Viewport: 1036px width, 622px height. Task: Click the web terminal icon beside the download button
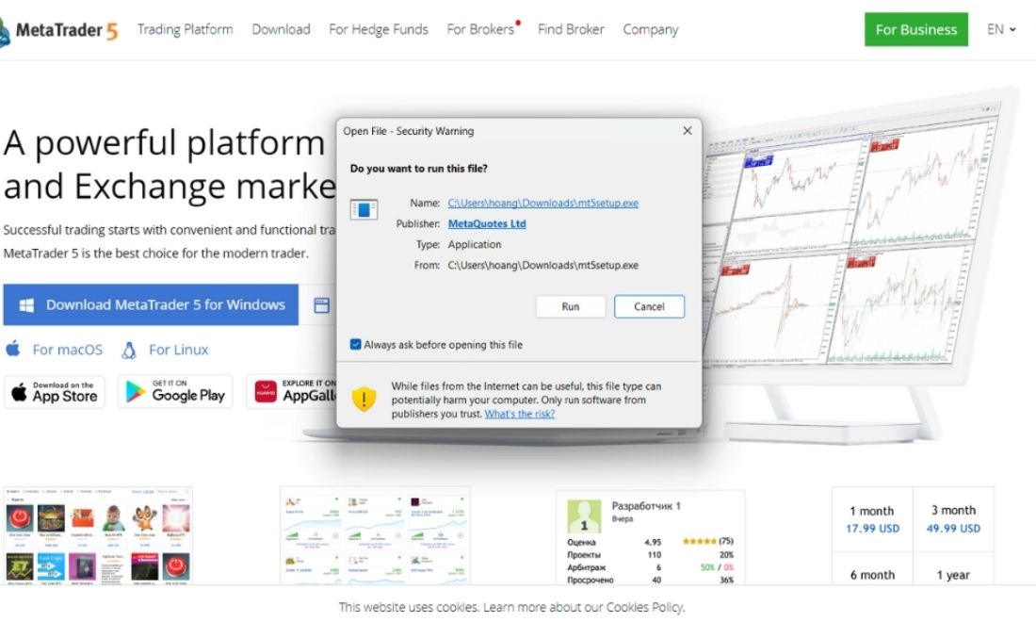pyautogui.click(x=322, y=304)
